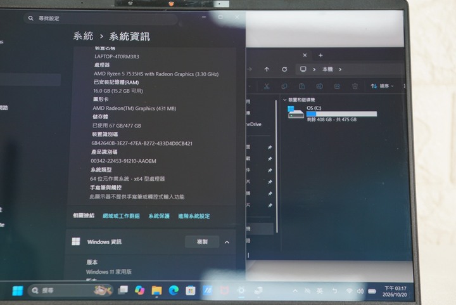Click the Refresh icon in File Explorer

(x=284, y=69)
